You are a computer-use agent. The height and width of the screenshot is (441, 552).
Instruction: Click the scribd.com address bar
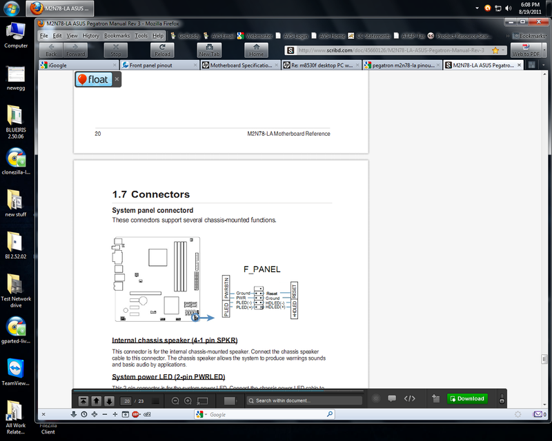(391, 50)
